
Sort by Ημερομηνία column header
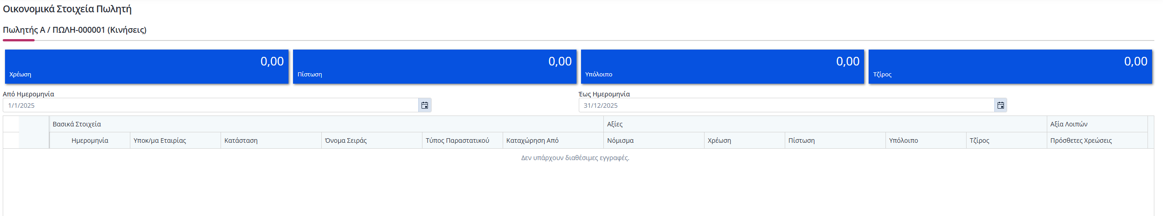90,141
